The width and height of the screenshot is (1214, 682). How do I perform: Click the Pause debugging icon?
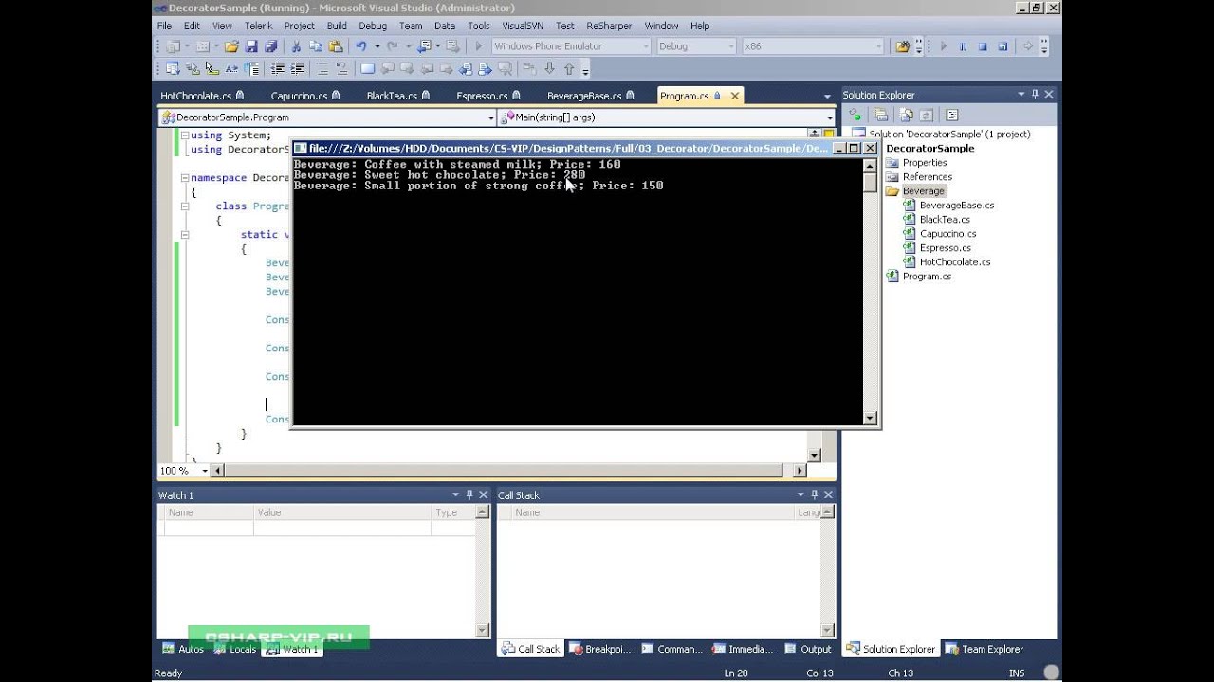[x=963, y=46]
